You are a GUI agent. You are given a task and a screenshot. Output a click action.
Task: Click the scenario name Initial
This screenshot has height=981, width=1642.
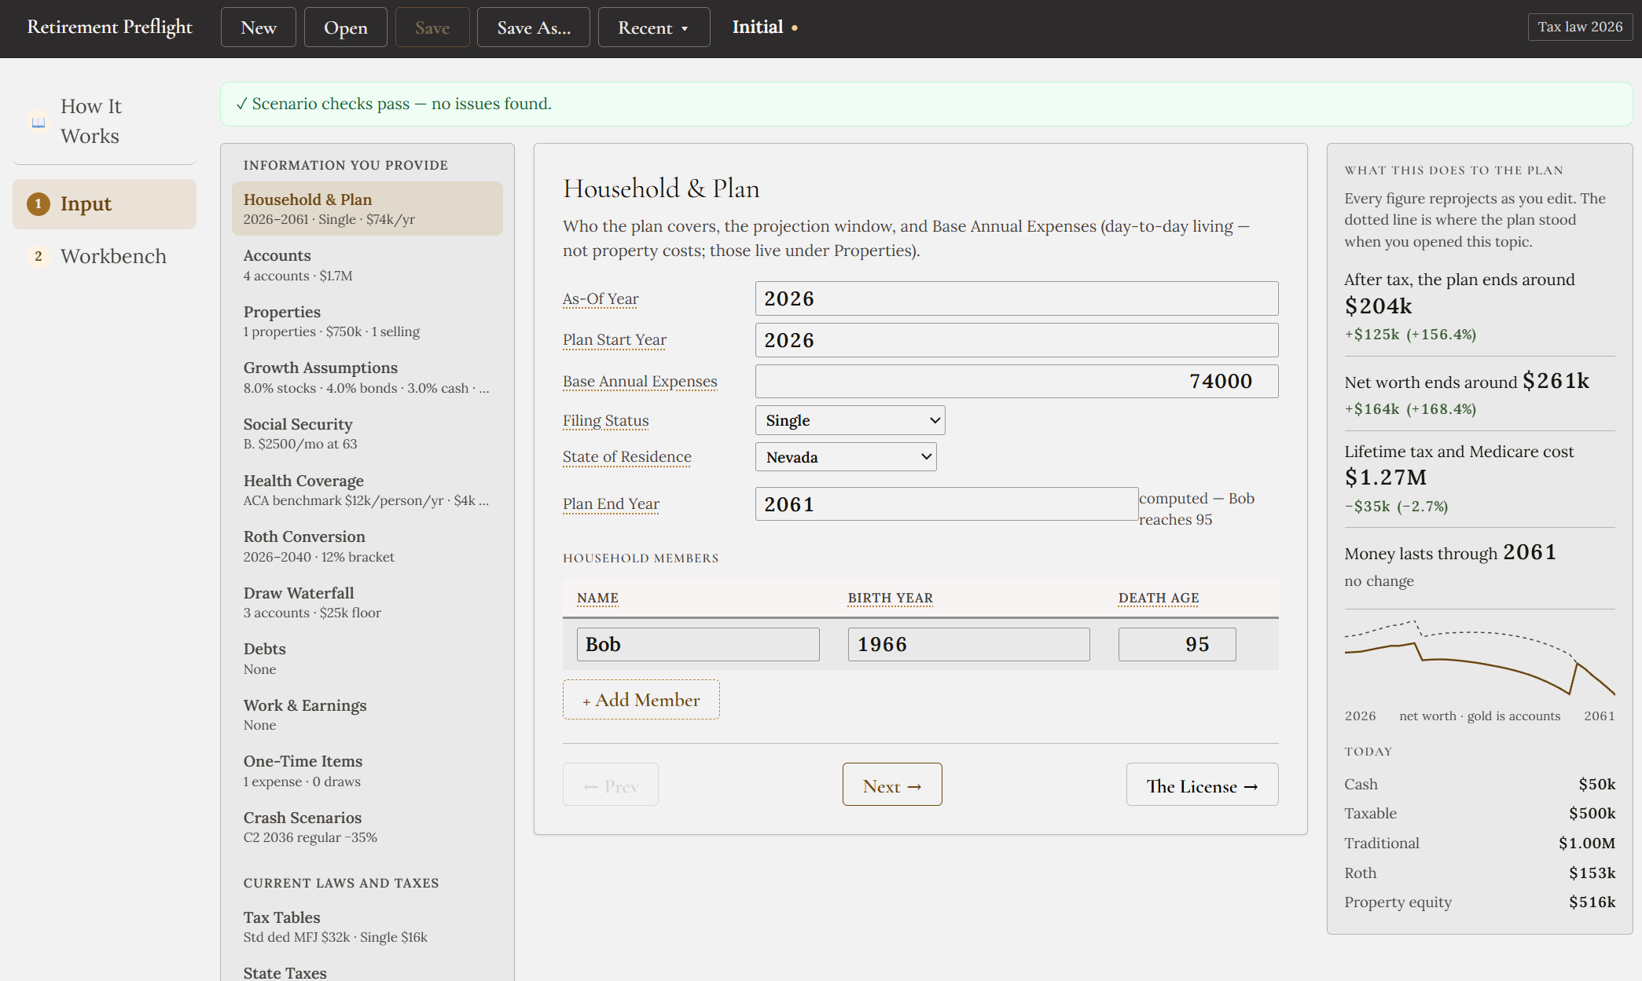pos(758,27)
